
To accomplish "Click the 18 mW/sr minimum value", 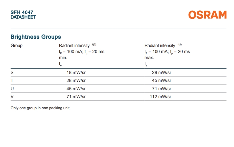I will coord(76,72).
